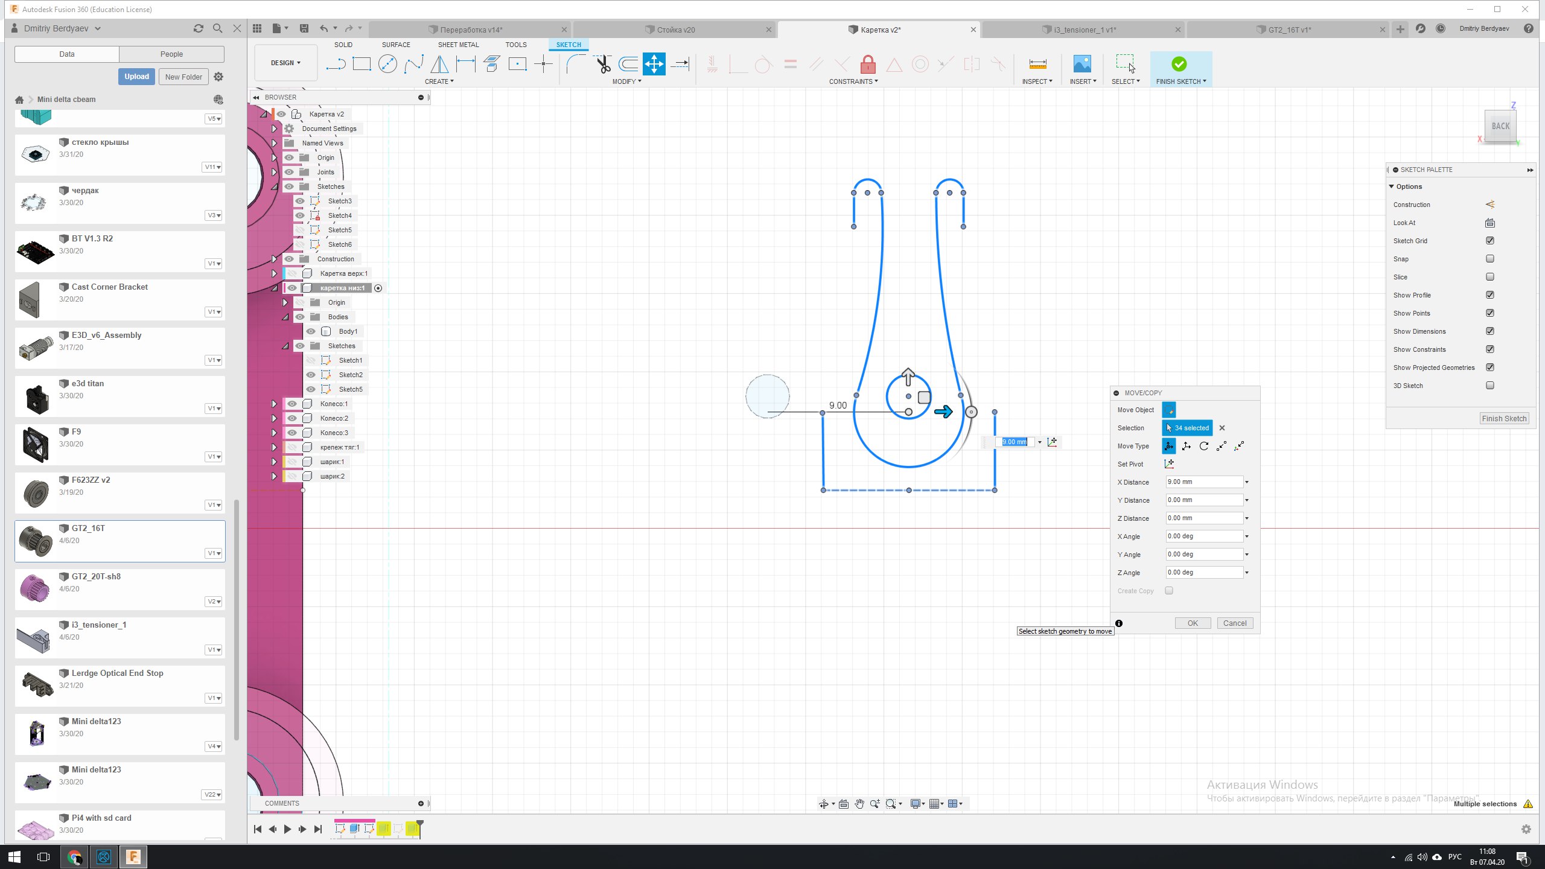Click the Set Pivot icon

coord(1169,464)
